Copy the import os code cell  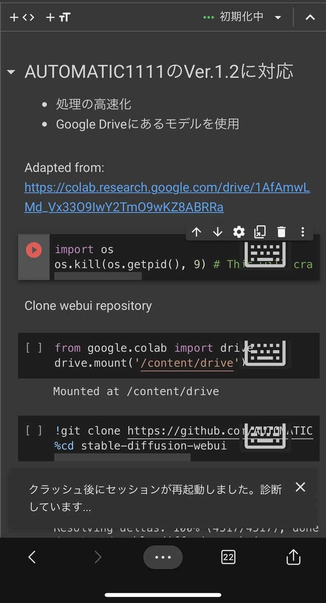(260, 232)
